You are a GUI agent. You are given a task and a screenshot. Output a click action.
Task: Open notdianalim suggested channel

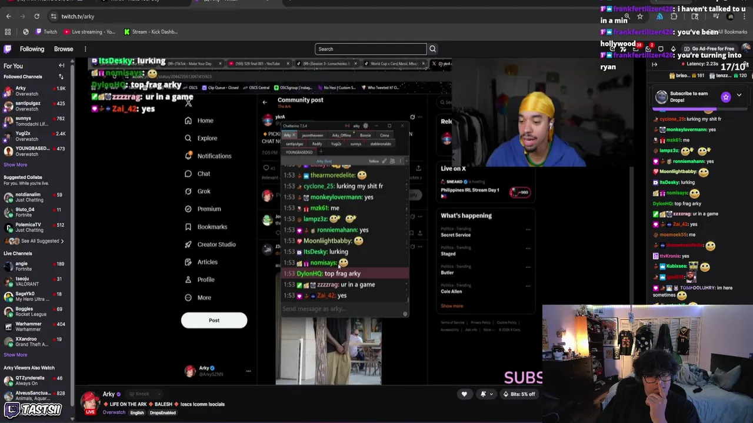click(x=35, y=197)
